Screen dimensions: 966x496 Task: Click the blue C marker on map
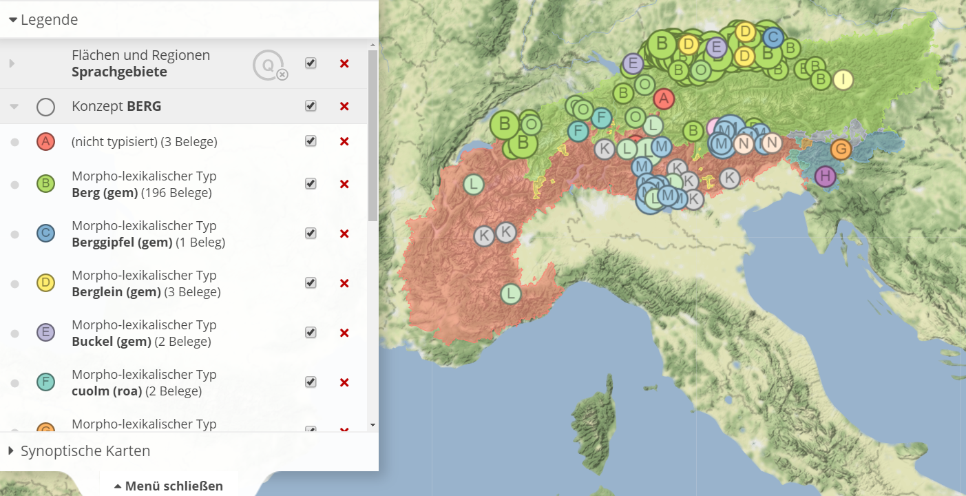click(x=773, y=37)
